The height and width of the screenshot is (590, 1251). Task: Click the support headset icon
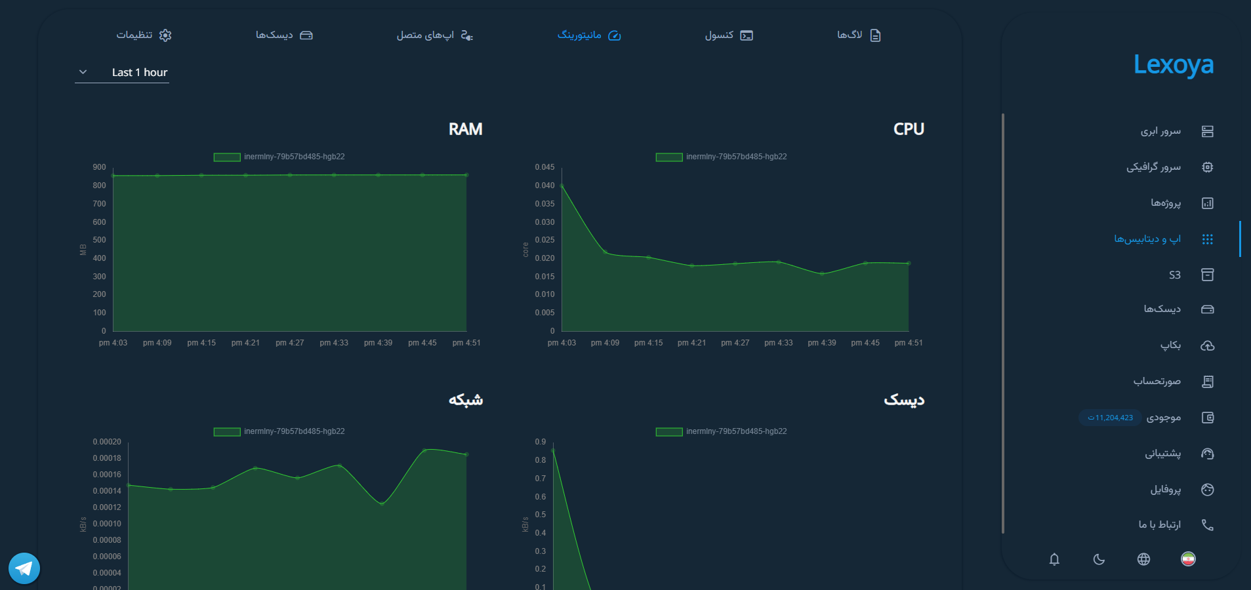(1207, 454)
